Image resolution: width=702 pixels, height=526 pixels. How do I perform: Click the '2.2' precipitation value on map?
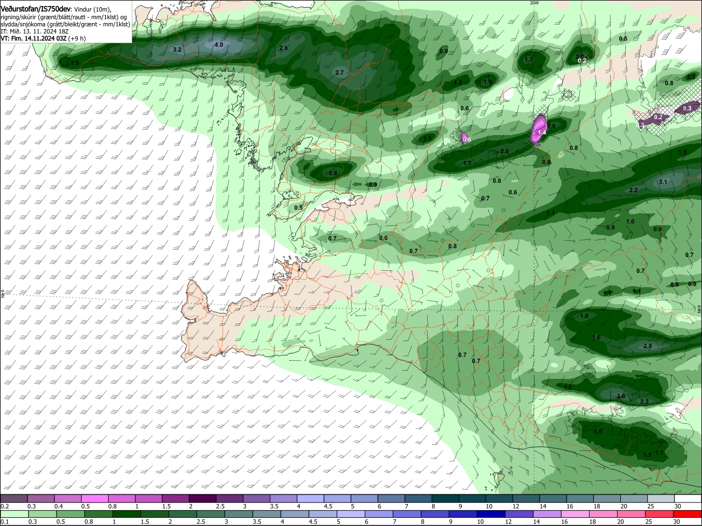(x=633, y=190)
